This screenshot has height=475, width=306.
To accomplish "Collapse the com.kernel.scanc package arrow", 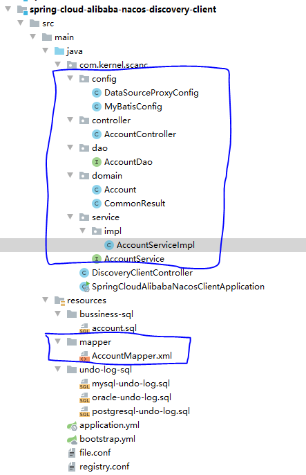I will (x=58, y=64).
